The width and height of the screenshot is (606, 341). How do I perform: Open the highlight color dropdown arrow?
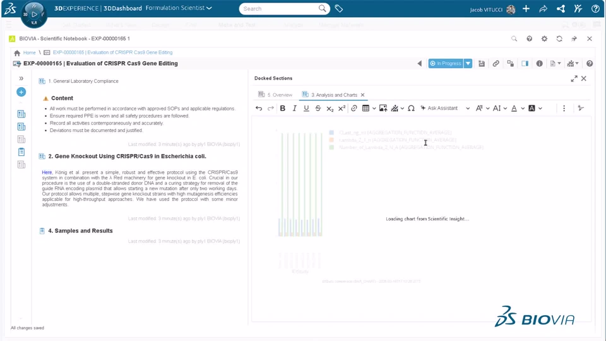(x=540, y=108)
